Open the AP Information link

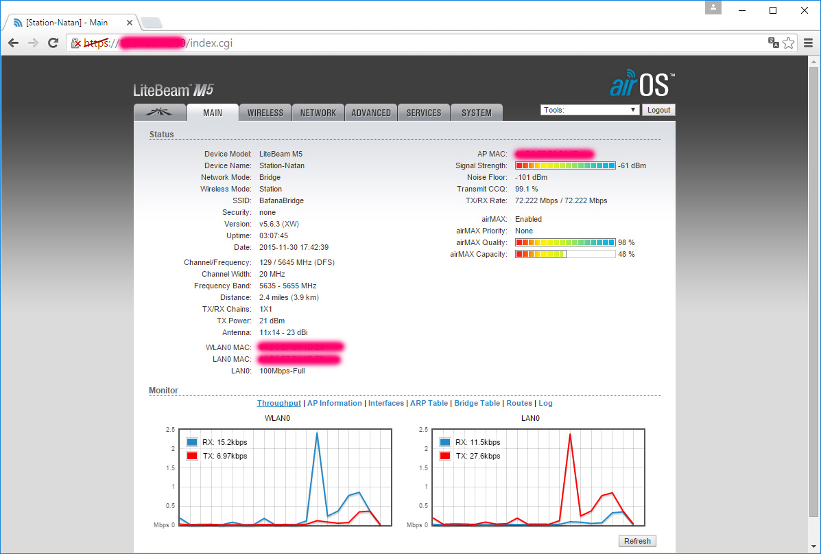(335, 403)
